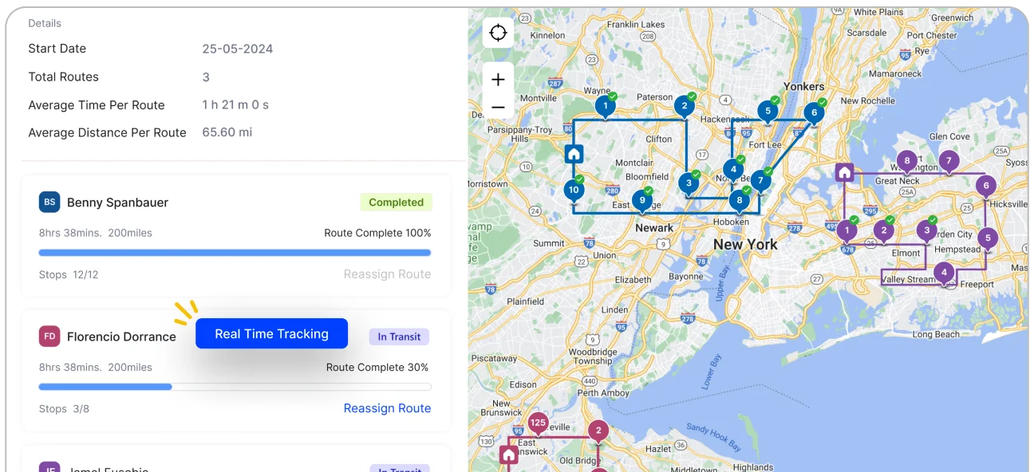
Task: Select magenta stop 2 near Old Bridge
Action: point(598,432)
